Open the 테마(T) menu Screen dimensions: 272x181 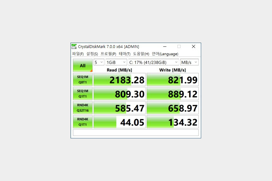(x=125, y=54)
